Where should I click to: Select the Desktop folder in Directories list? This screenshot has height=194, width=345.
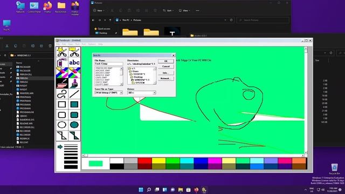click(x=138, y=77)
